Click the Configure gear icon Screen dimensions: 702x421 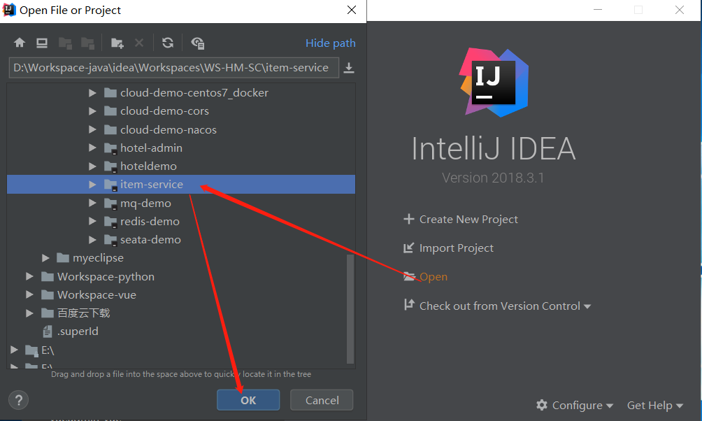tap(542, 405)
